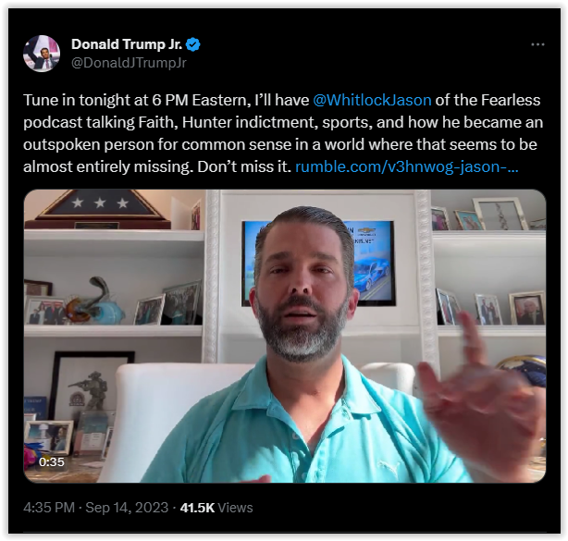This screenshot has height=541, width=568.
Task: Open the Donald Trump Jr. display name
Action: (127, 44)
